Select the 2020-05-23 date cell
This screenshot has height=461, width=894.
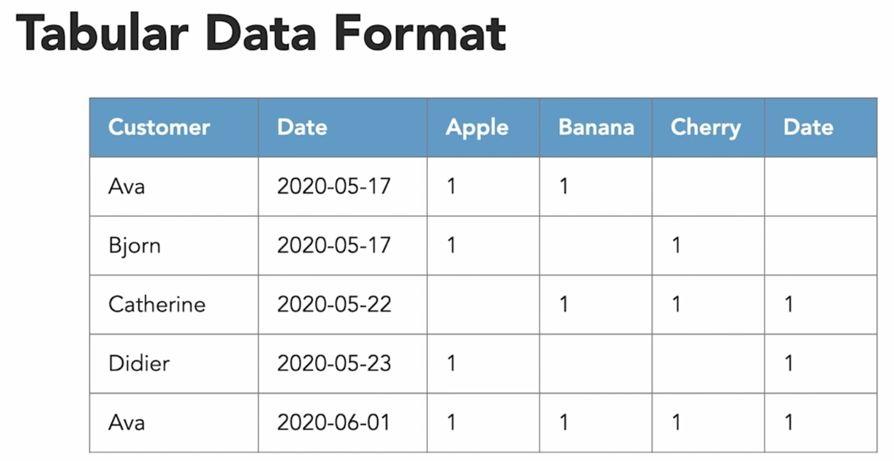click(334, 364)
